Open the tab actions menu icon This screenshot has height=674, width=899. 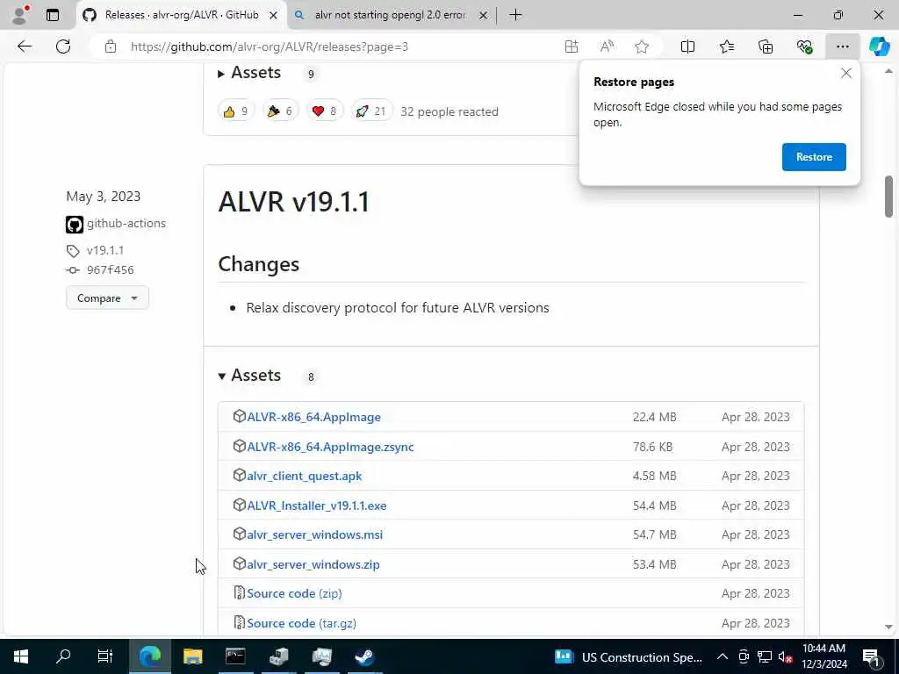[x=52, y=15]
